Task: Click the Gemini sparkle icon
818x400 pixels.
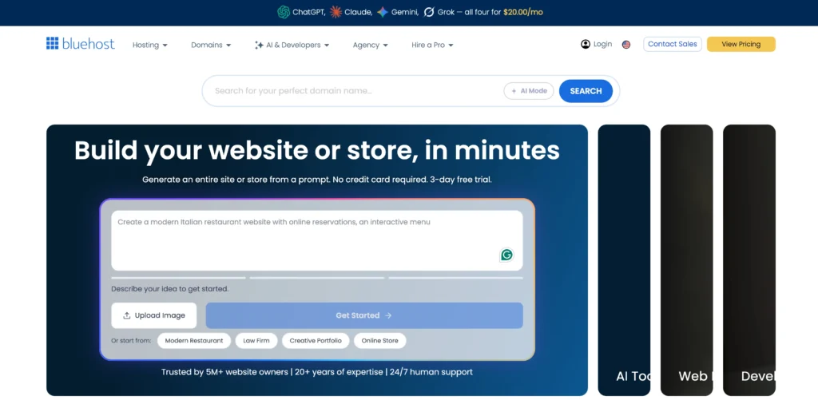Action: 383,12
